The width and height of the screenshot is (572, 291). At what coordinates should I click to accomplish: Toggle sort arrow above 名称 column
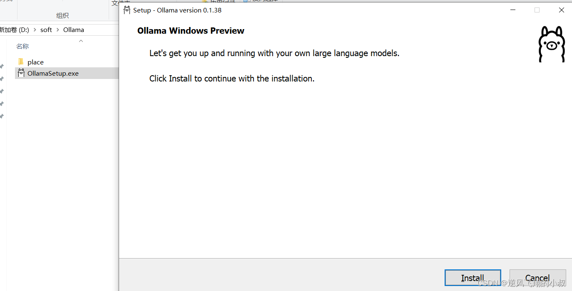tap(81, 41)
